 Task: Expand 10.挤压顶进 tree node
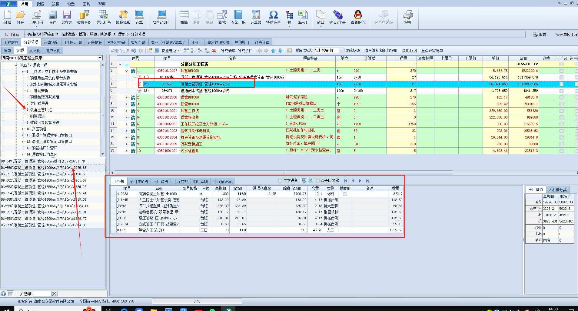22,129
